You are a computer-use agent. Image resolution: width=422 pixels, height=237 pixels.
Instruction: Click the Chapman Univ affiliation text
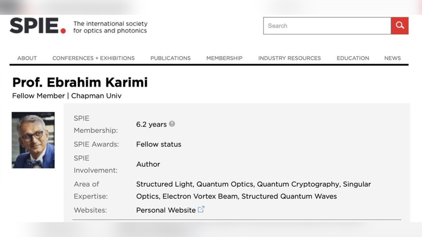pos(96,96)
